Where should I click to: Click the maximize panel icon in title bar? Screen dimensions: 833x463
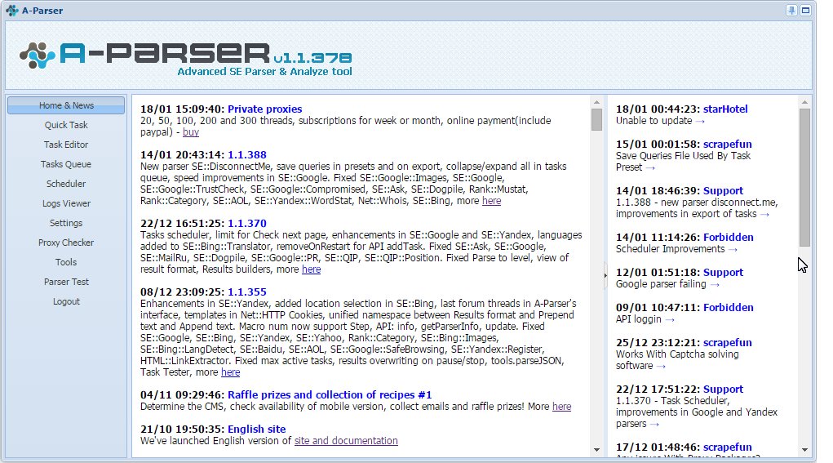(805, 10)
